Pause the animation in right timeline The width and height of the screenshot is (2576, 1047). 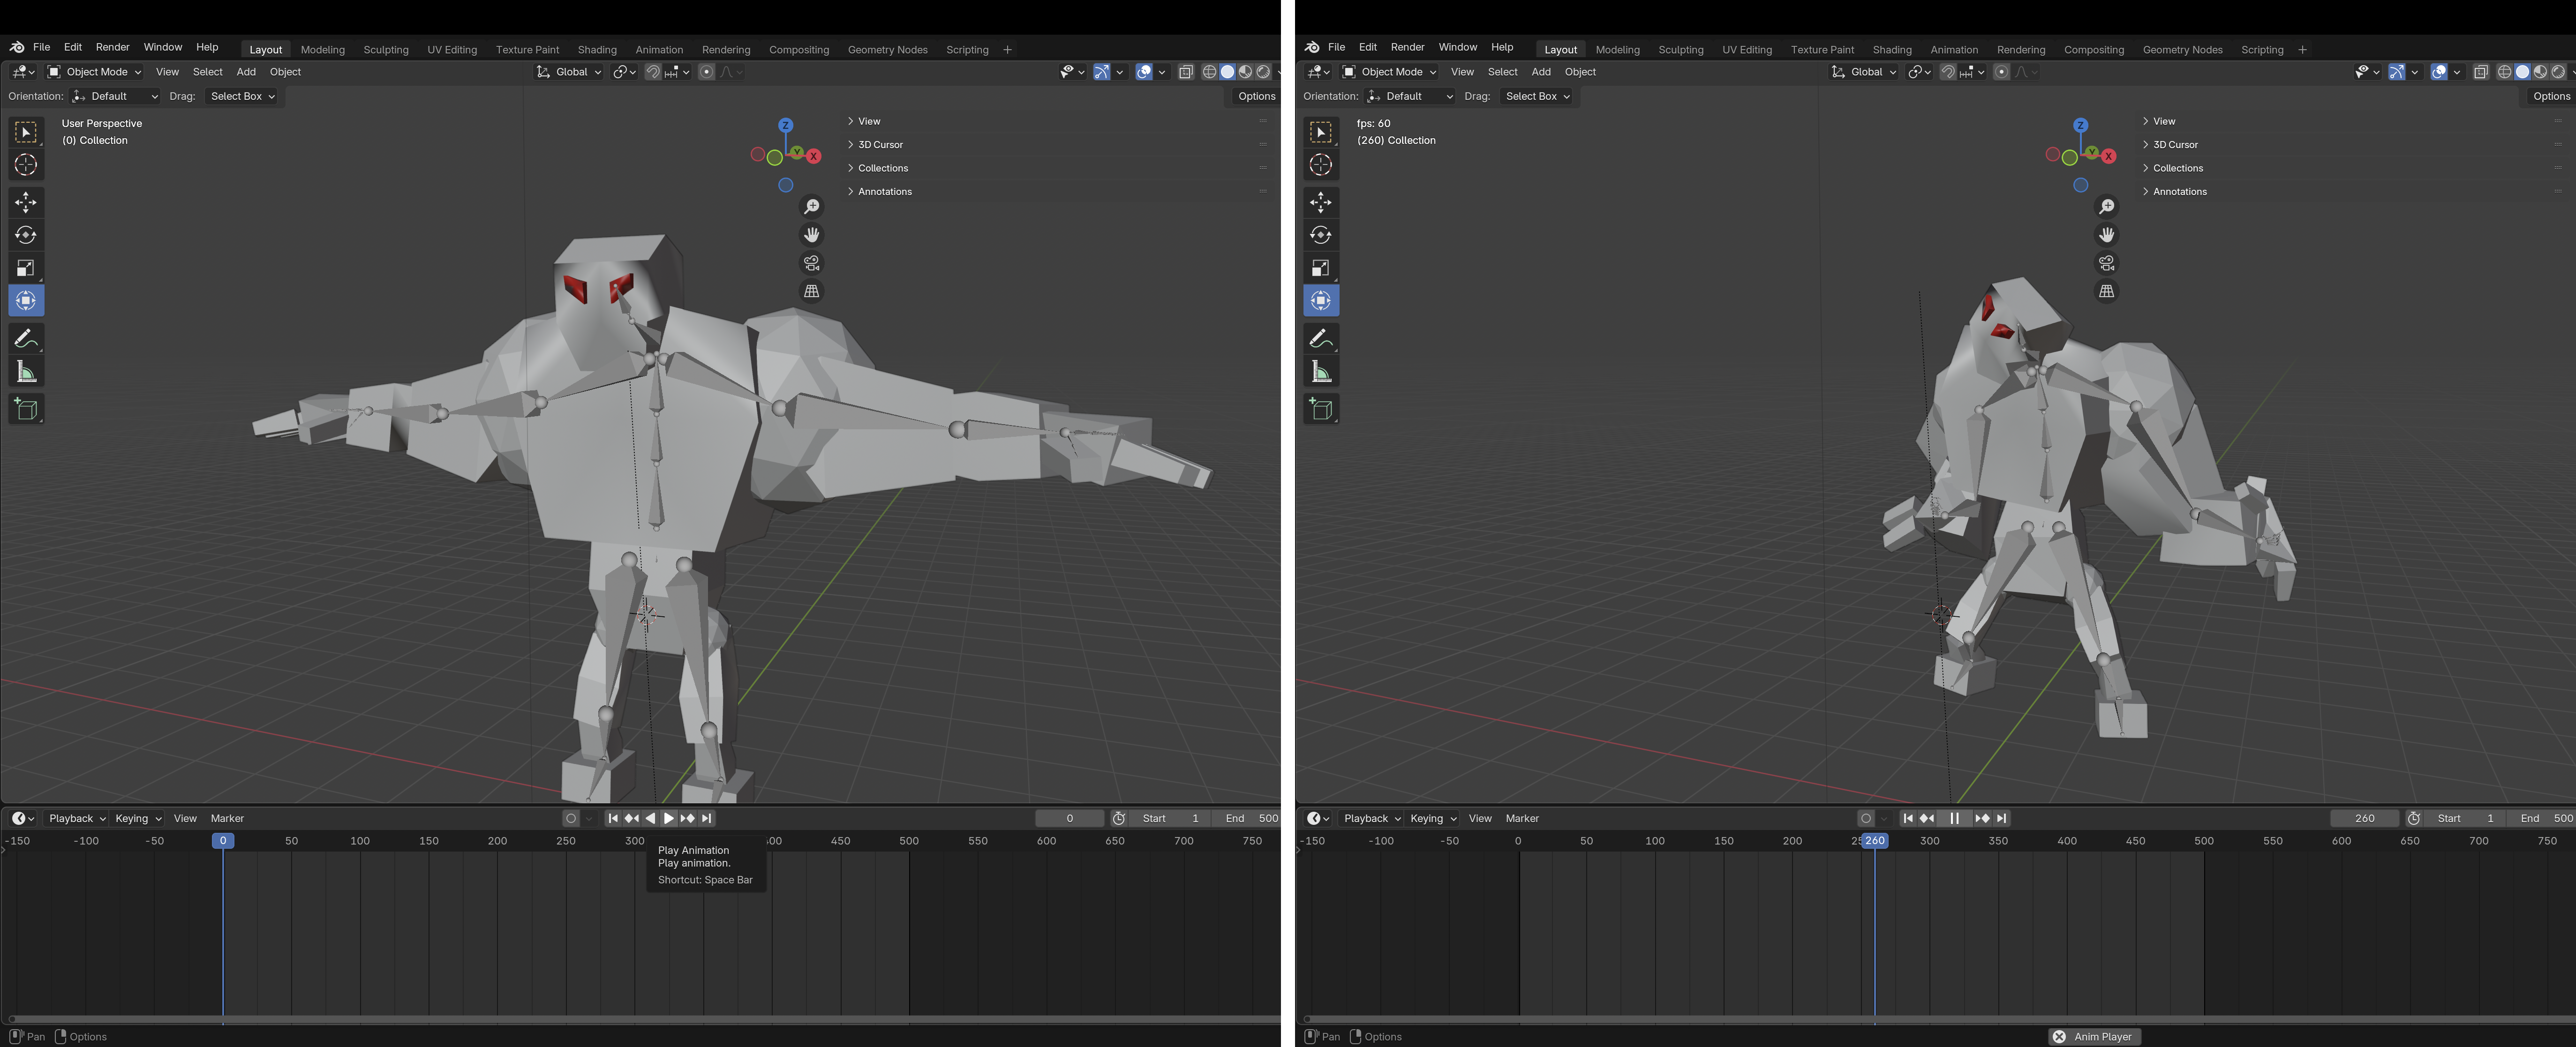pyautogui.click(x=1954, y=818)
